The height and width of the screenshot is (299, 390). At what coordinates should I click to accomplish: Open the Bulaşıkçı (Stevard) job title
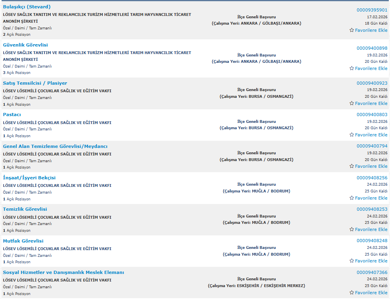coord(27,7)
